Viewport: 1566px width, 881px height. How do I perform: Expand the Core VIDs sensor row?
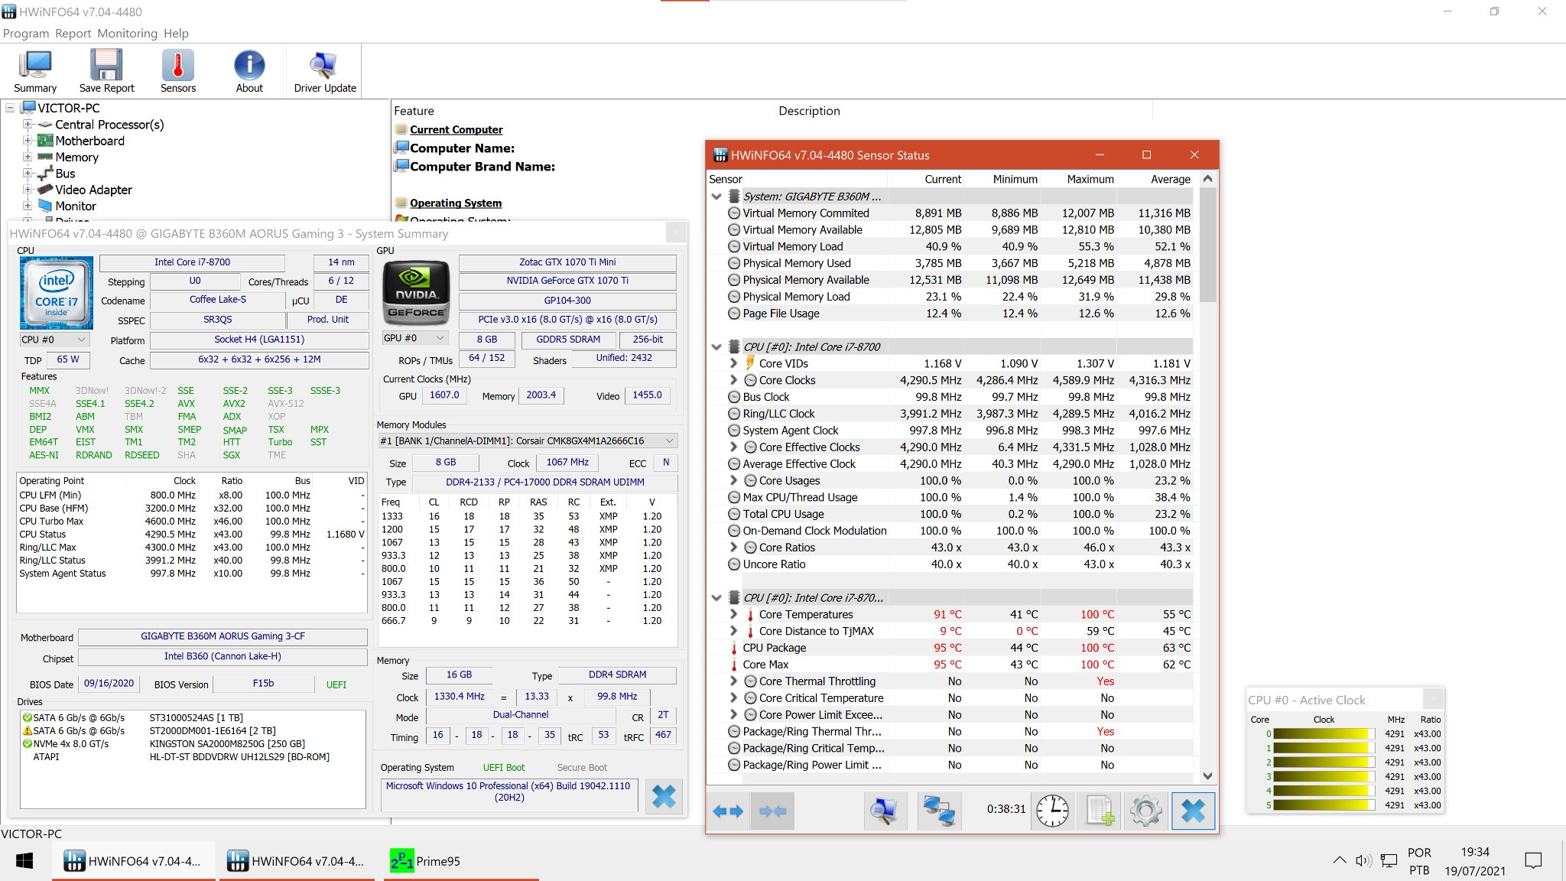(733, 363)
